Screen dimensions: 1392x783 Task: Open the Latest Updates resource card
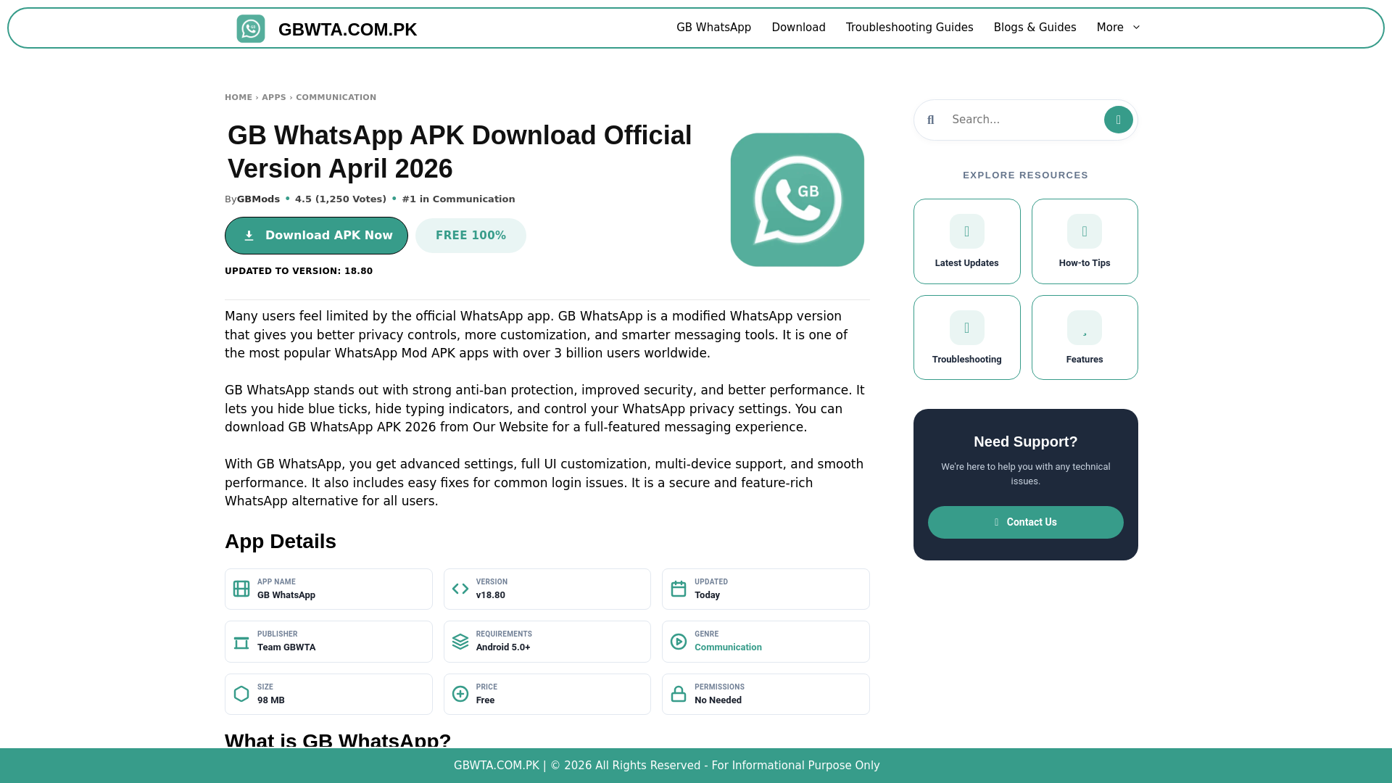[x=966, y=241]
